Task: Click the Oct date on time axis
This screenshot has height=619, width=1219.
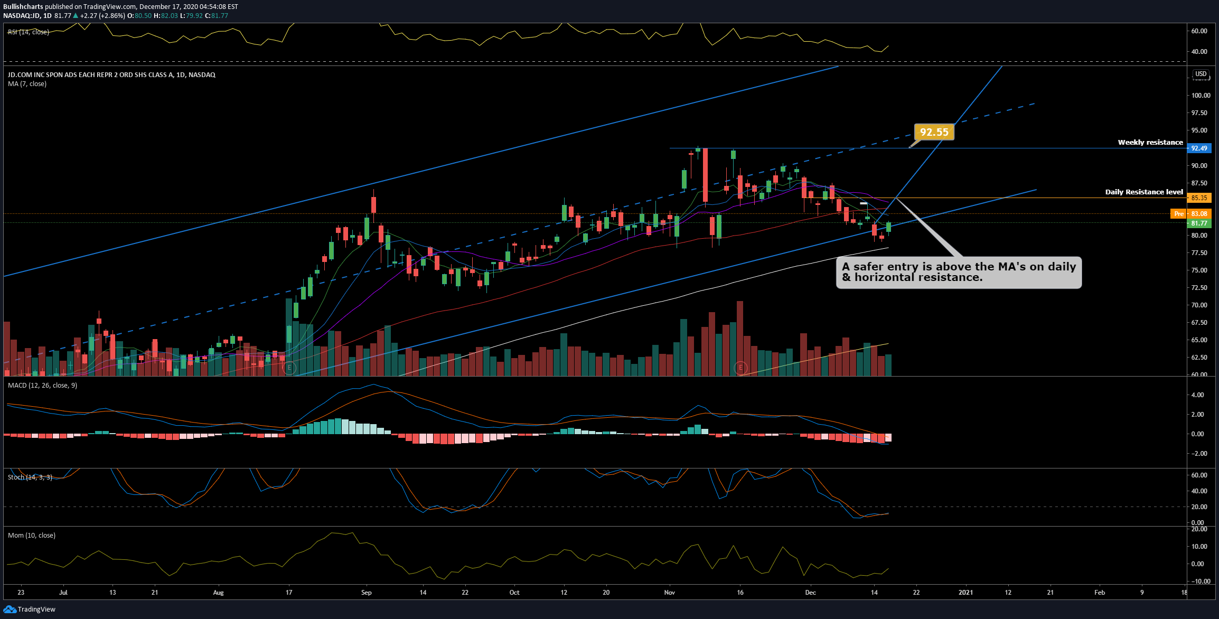Action: coord(514,593)
